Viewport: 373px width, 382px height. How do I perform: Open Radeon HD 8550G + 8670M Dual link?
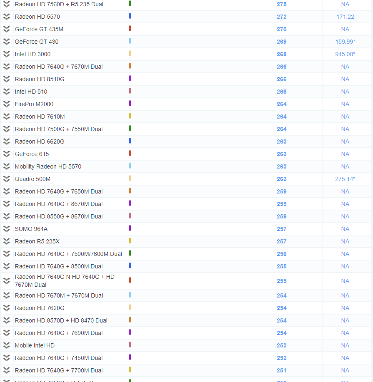[x=59, y=216]
